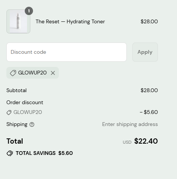The width and height of the screenshot is (177, 179).
Task: Click the Discount code input field
Action: coord(66,52)
